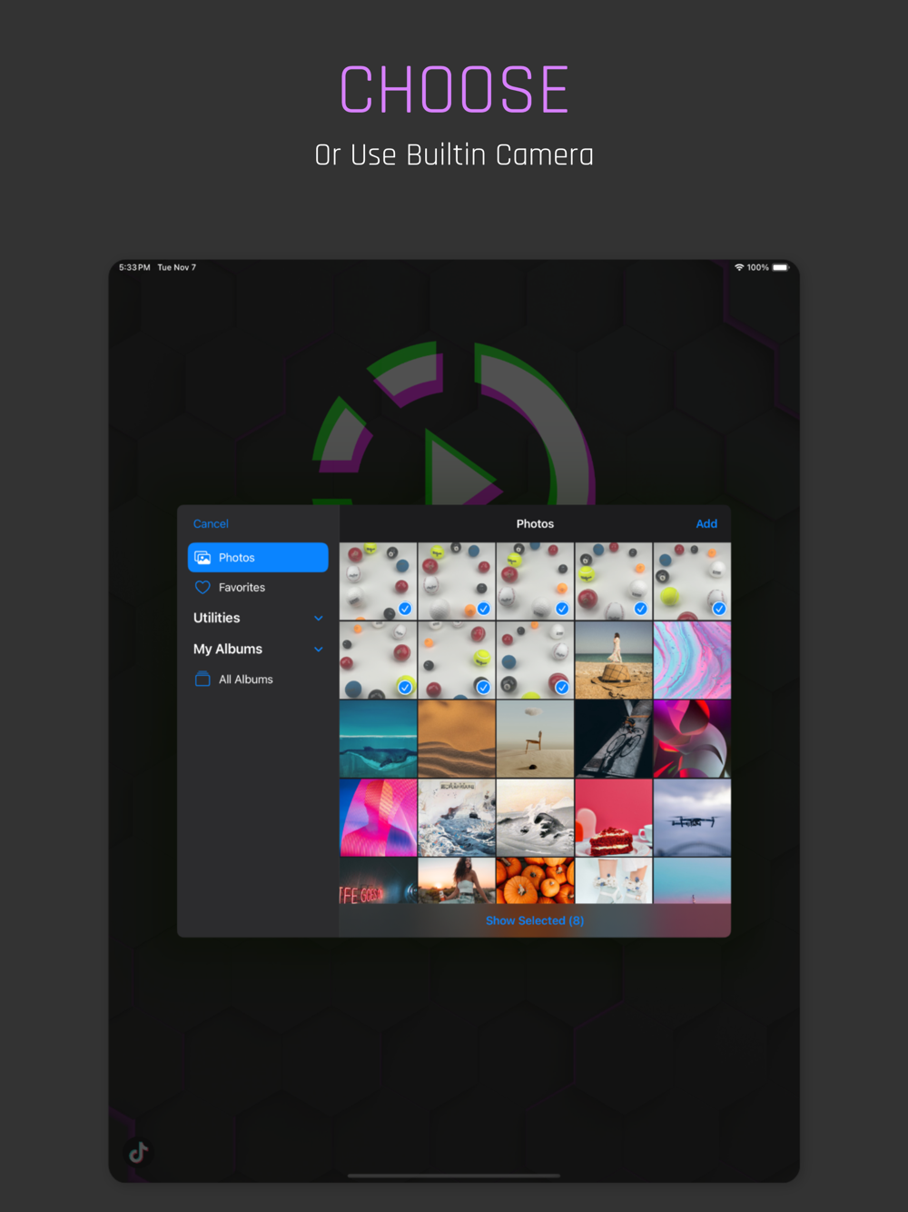908x1212 pixels.
Task: Select the red cake photo
Action: coord(614,818)
